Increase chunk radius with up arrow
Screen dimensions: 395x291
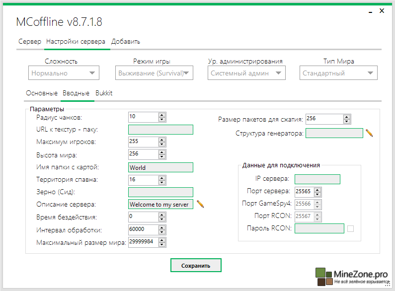pyautogui.click(x=162, y=115)
